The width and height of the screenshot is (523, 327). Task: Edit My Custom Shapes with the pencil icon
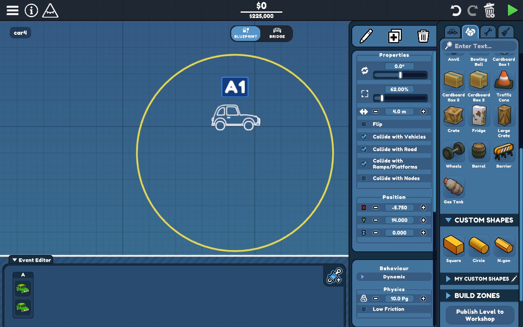pyautogui.click(x=514, y=279)
